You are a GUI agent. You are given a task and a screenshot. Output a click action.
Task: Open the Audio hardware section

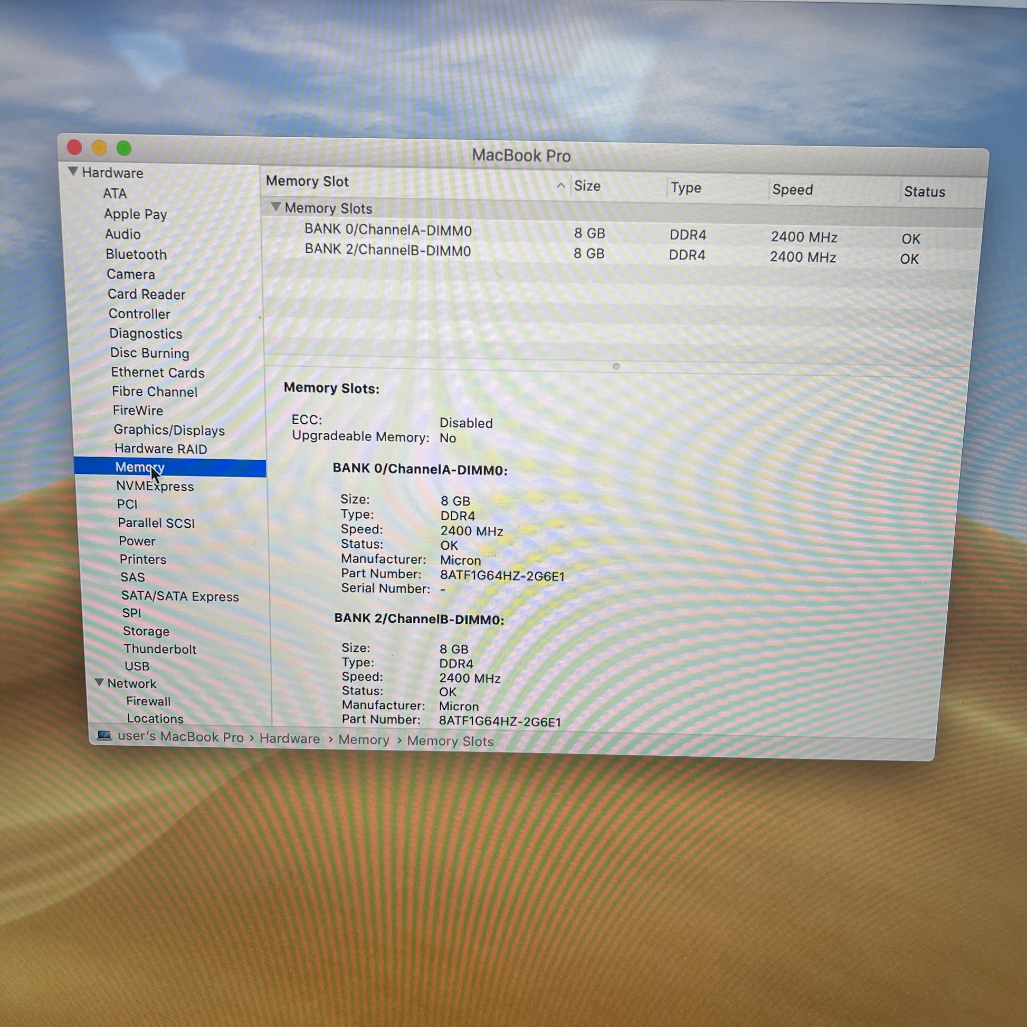coord(123,234)
